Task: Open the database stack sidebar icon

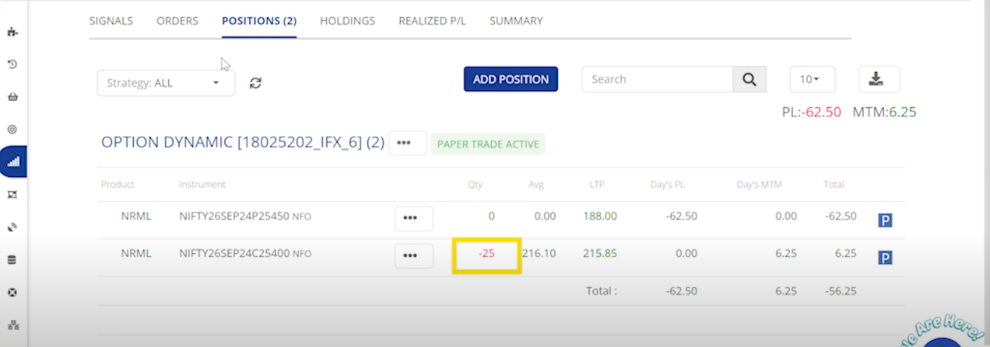Action: 12,260
